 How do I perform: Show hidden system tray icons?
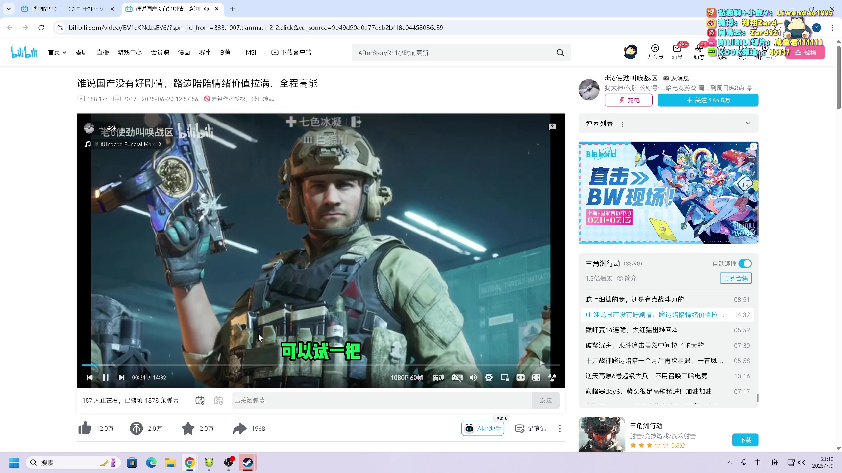click(730, 462)
